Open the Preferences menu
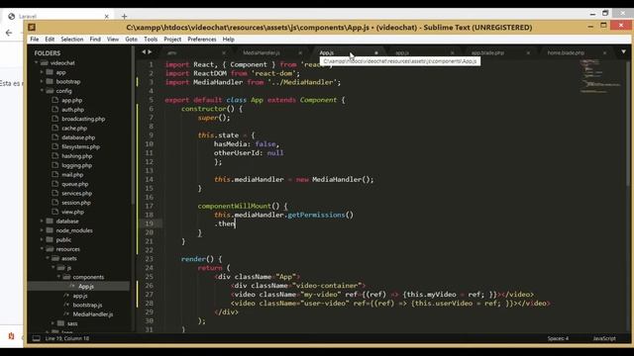This screenshot has width=634, height=356. coord(201,40)
